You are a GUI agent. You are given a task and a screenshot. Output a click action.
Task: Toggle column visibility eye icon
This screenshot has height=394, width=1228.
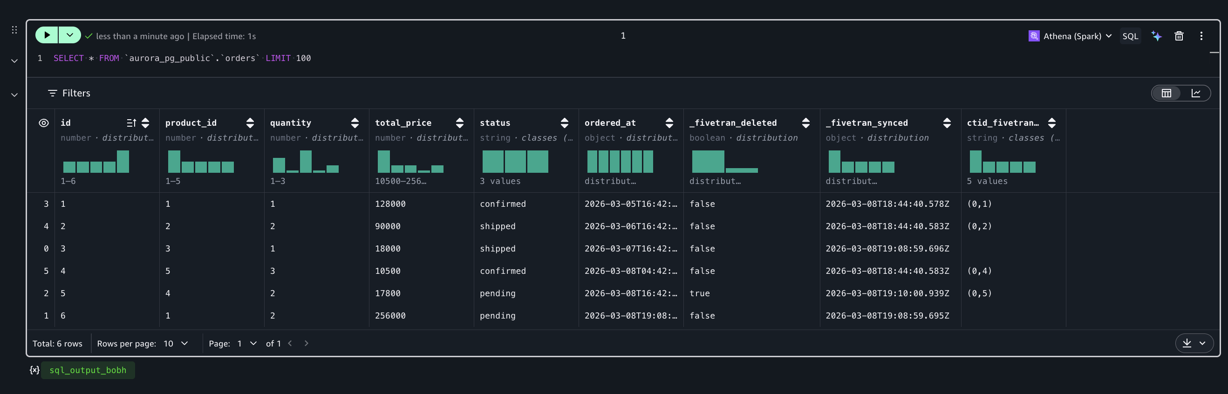(x=43, y=123)
